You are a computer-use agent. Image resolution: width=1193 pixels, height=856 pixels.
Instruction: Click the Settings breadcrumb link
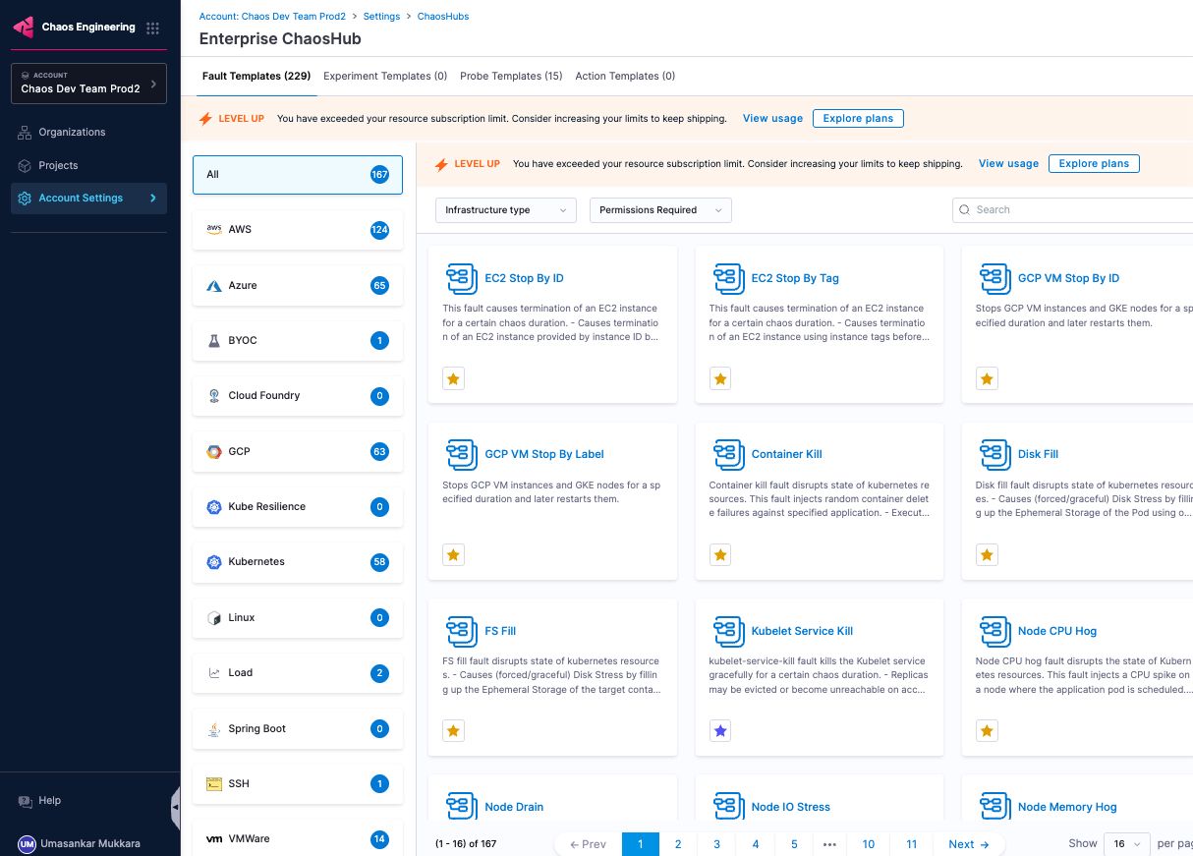[381, 17]
